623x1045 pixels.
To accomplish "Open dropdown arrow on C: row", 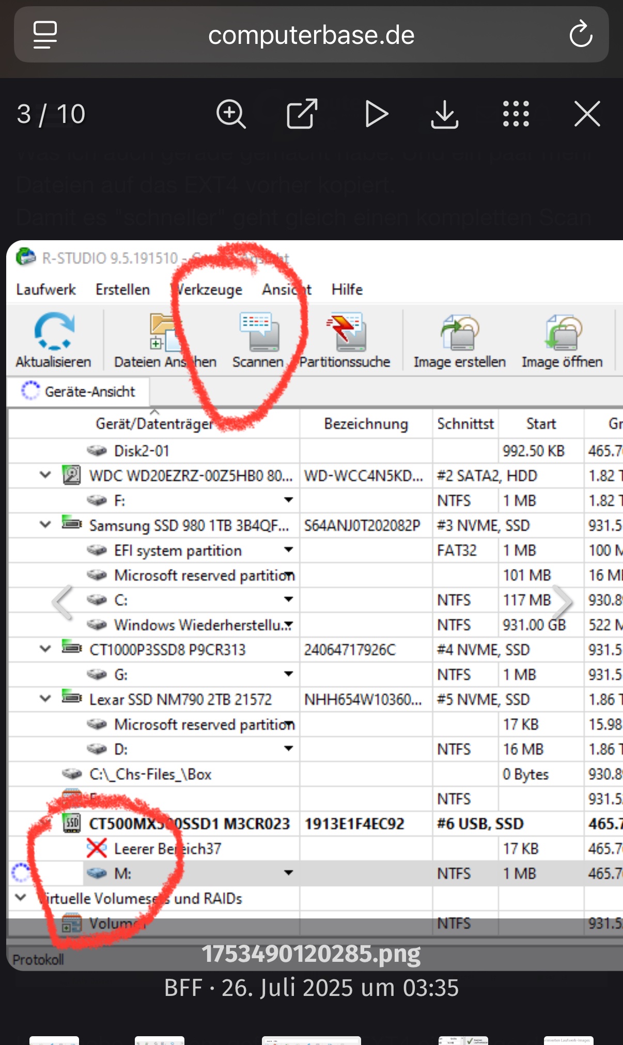I will pyautogui.click(x=289, y=599).
